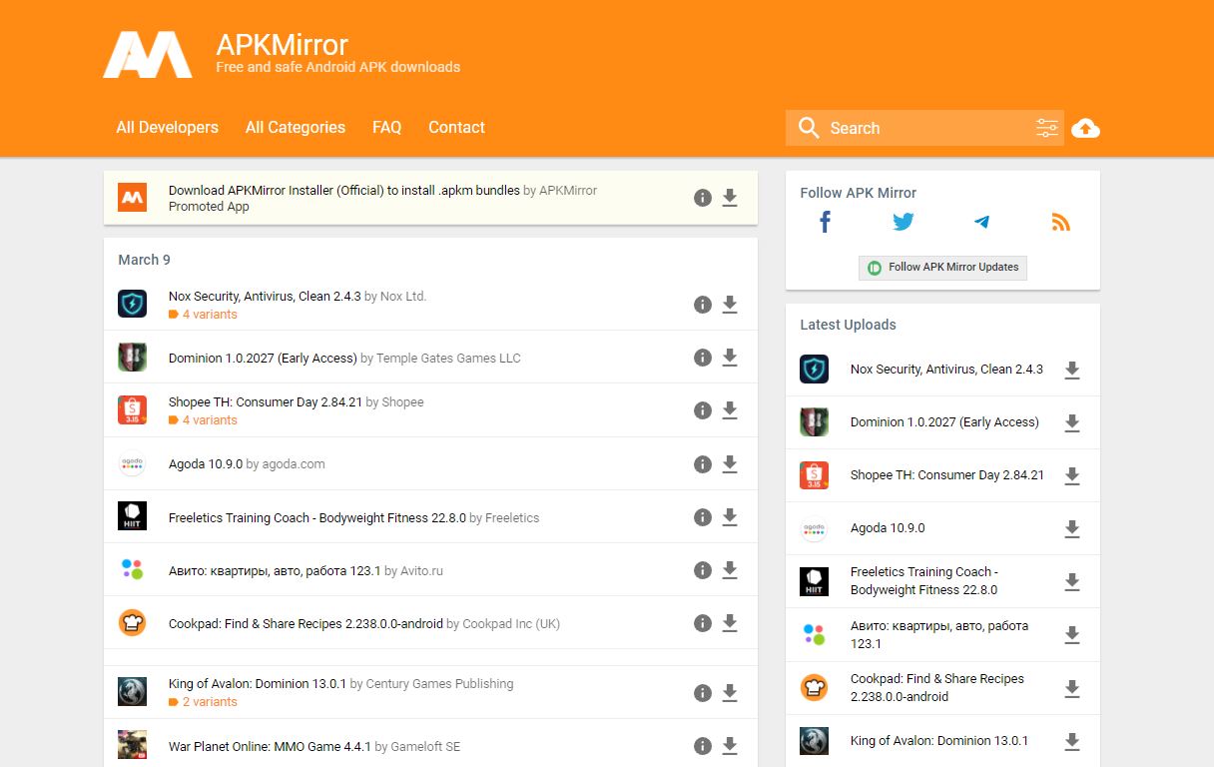Show info for APKMirror Installer promoted app
The width and height of the screenshot is (1214, 767).
tap(703, 198)
